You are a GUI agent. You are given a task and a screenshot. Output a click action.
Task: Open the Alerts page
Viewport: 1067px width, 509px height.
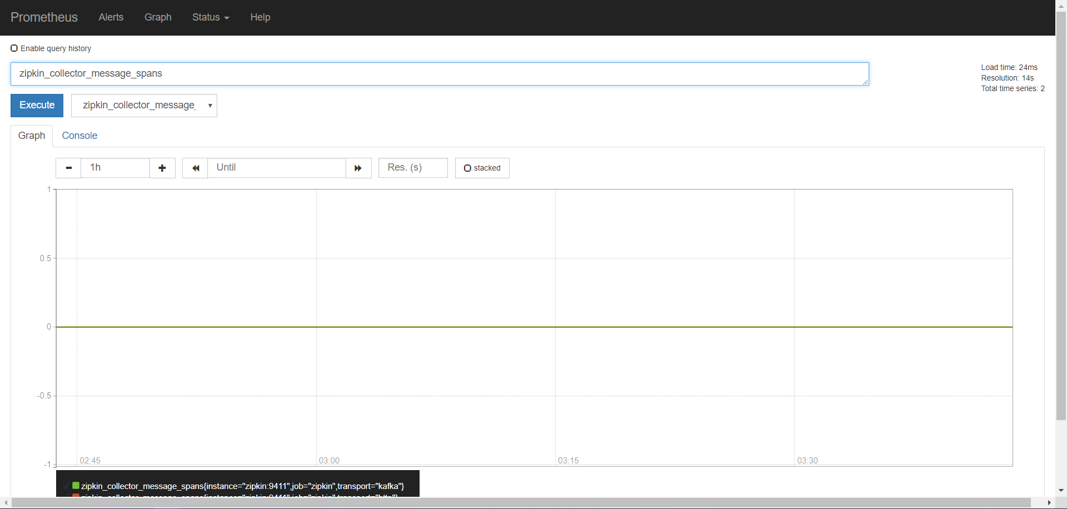click(111, 17)
